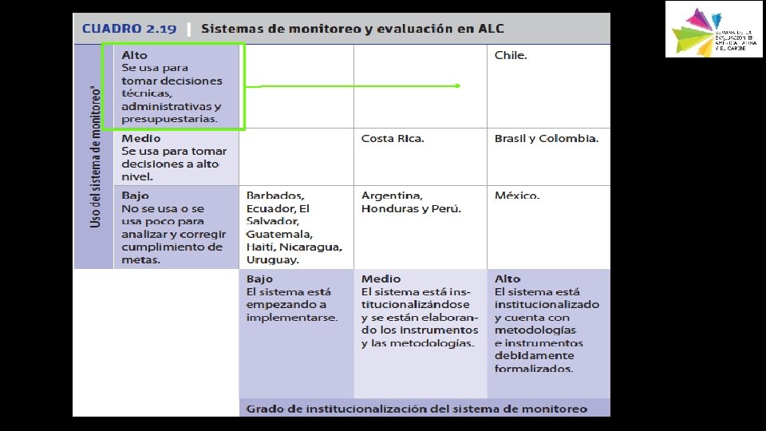Click the 'México.' table cell
Image resolution: width=766 pixels, height=431 pixels.
point(549,227)
